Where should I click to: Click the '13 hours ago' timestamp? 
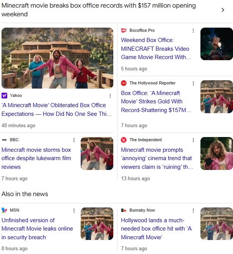click(135, 179)
